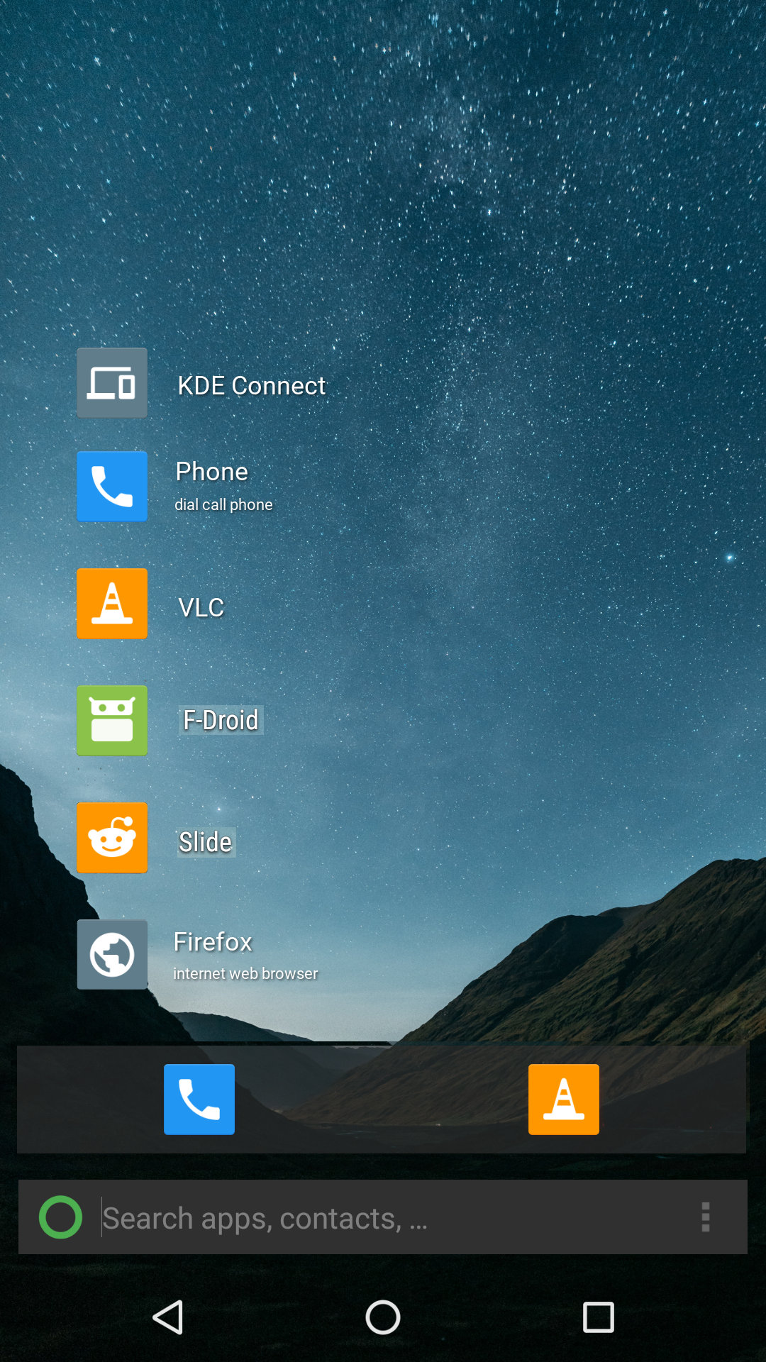Click the green circle launcher icon
766x1362 pixels.
pos(60,1217)
